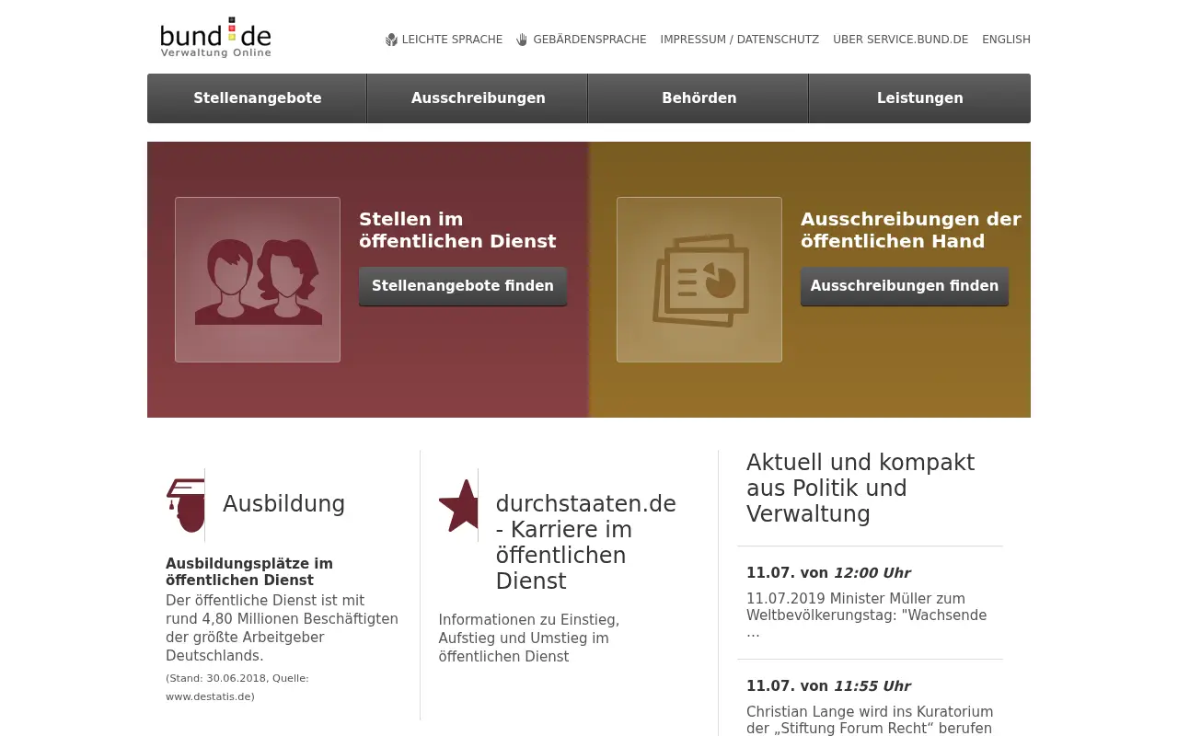Select the Leistungen navigation tab

920,98
